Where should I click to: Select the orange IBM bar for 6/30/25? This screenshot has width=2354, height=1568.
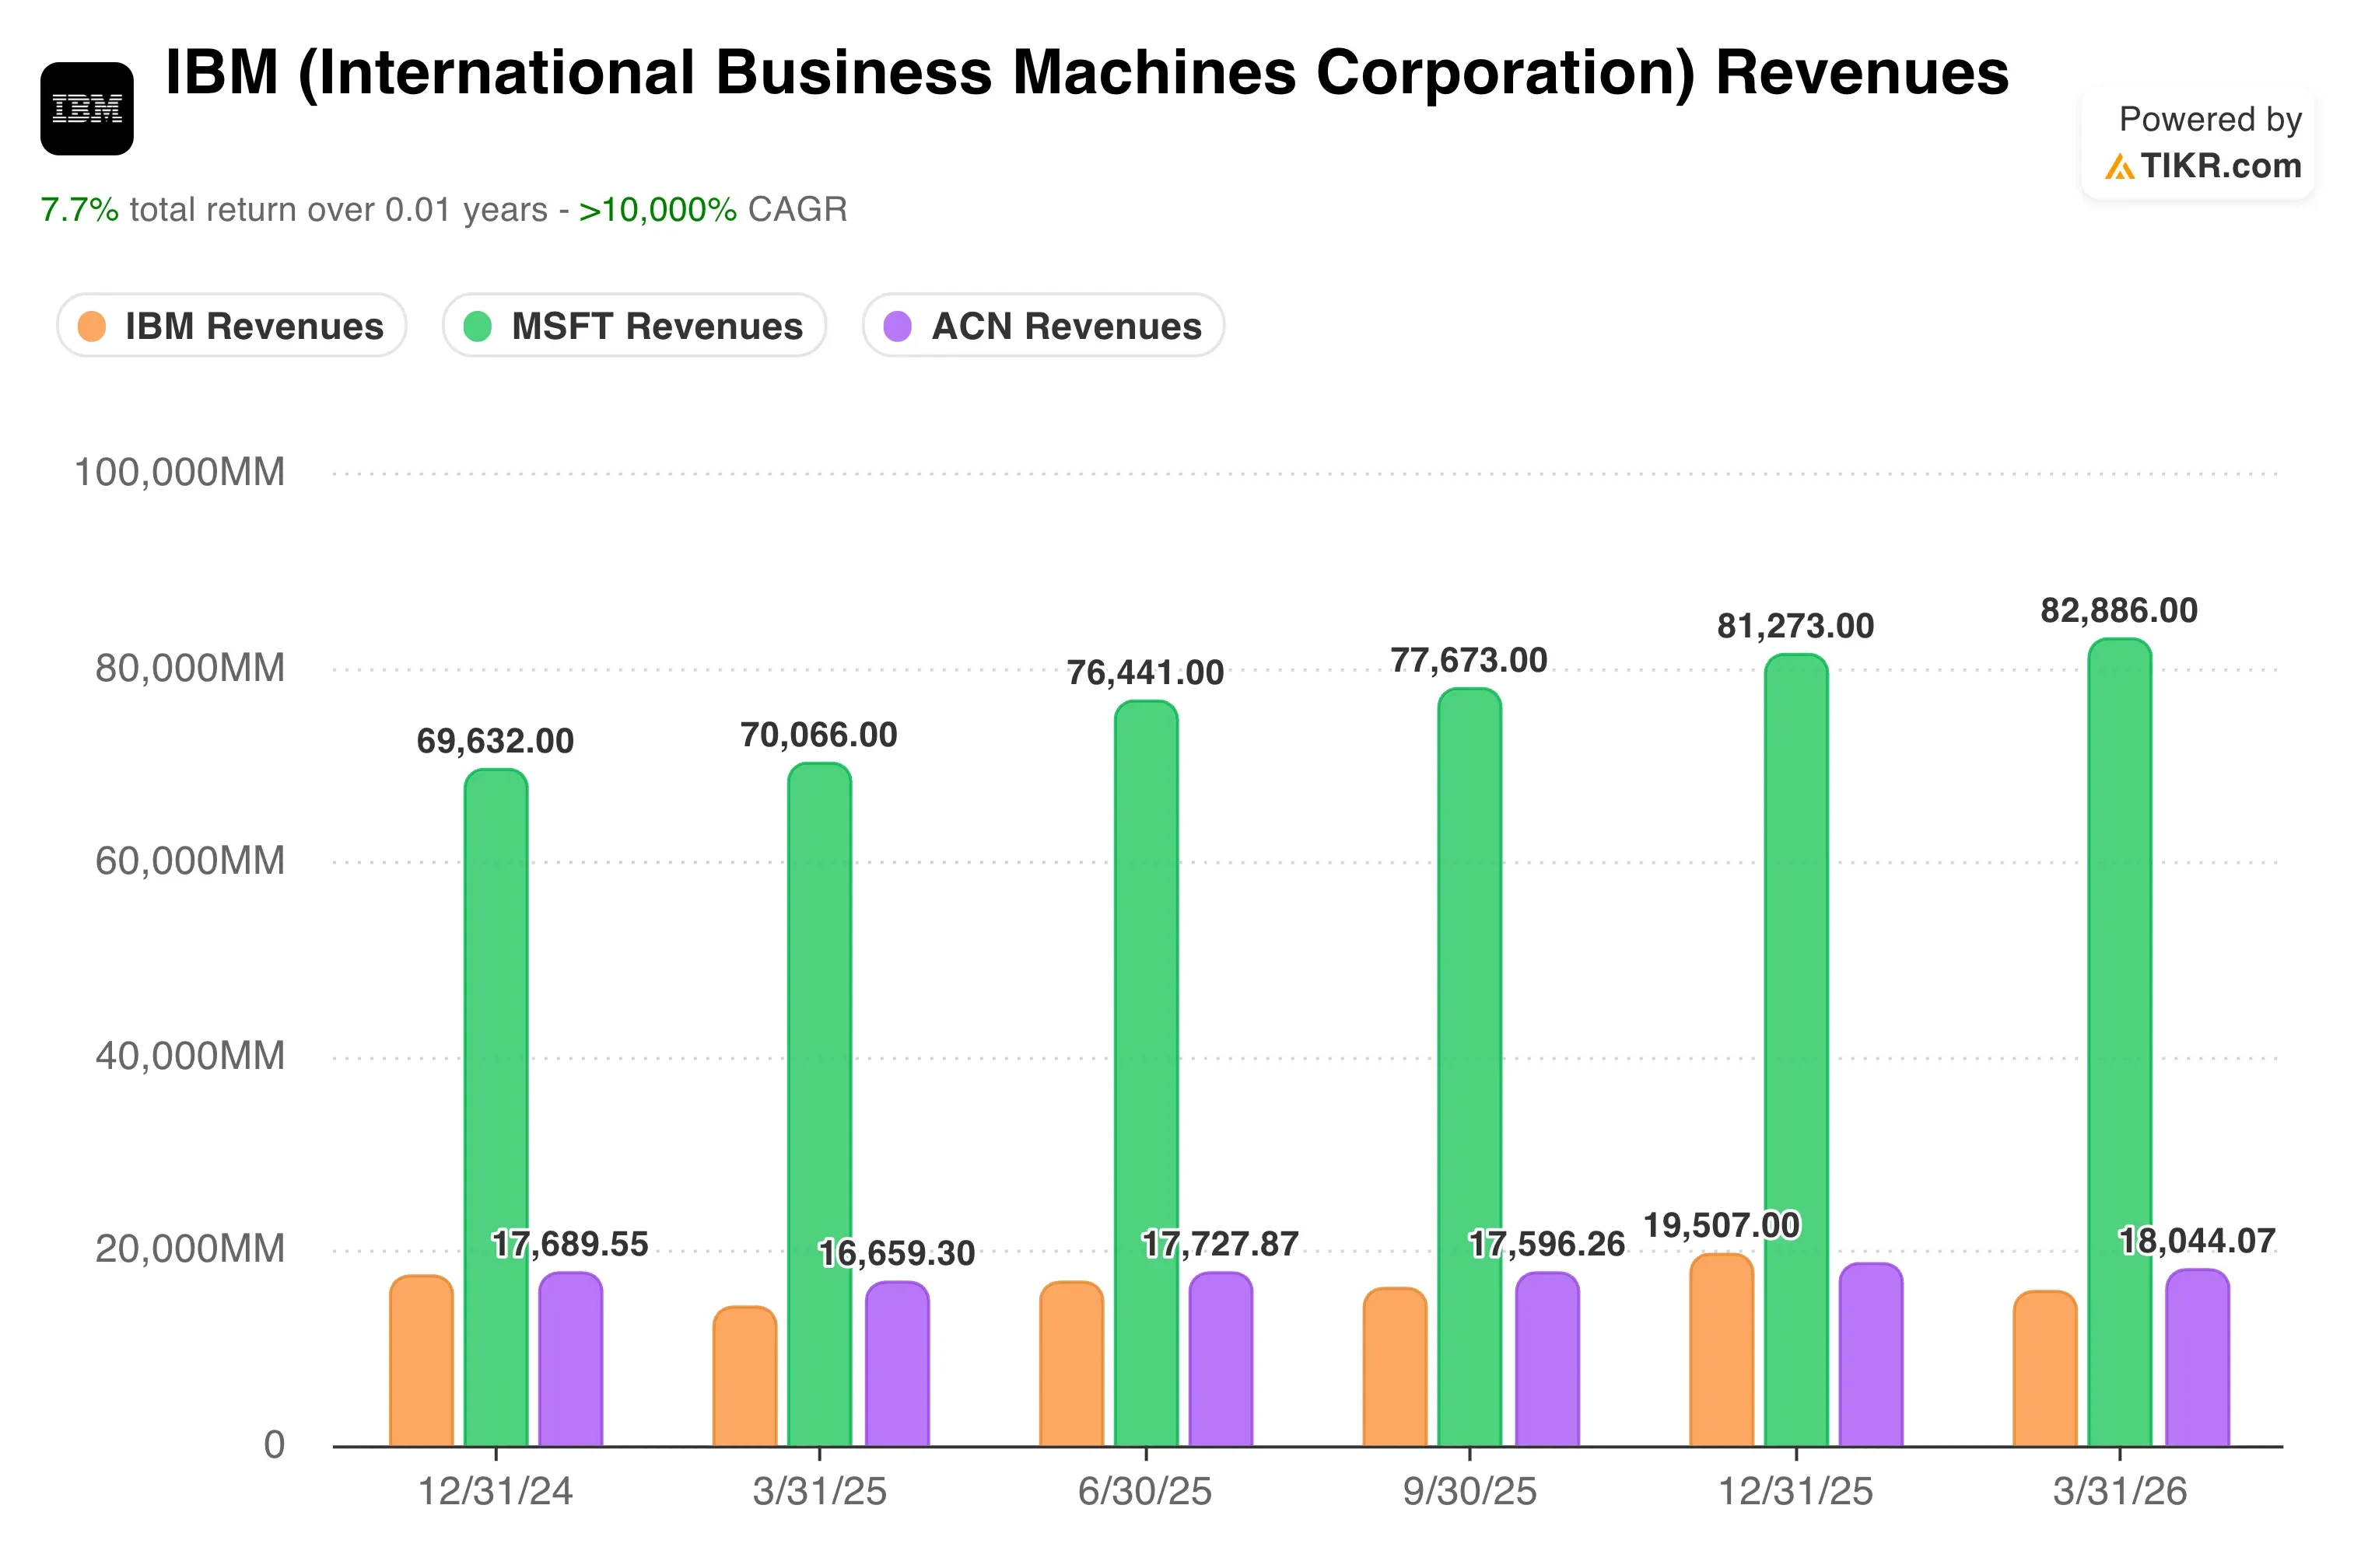tap(1071, 1363)
